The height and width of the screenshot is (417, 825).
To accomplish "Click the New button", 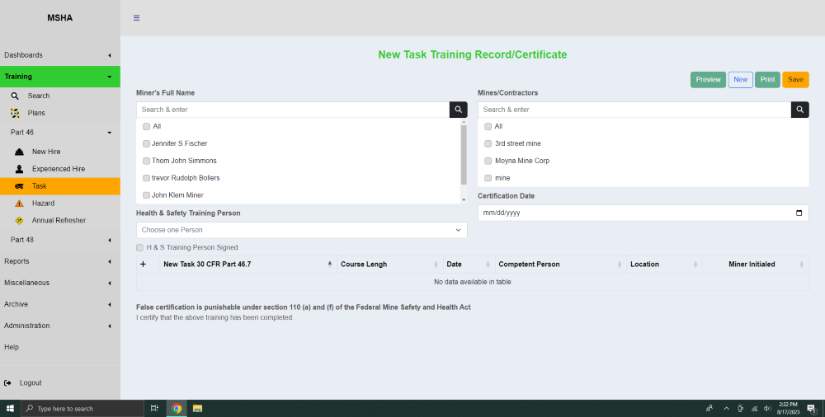I will [740, 79].
